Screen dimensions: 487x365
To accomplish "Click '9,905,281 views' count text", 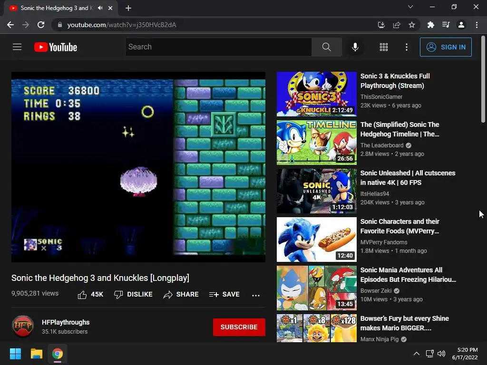I will pos(35,293).
